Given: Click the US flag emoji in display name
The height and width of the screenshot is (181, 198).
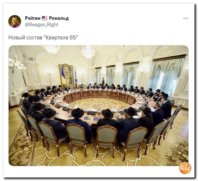Looking at the screenshot, I should 45,18.
